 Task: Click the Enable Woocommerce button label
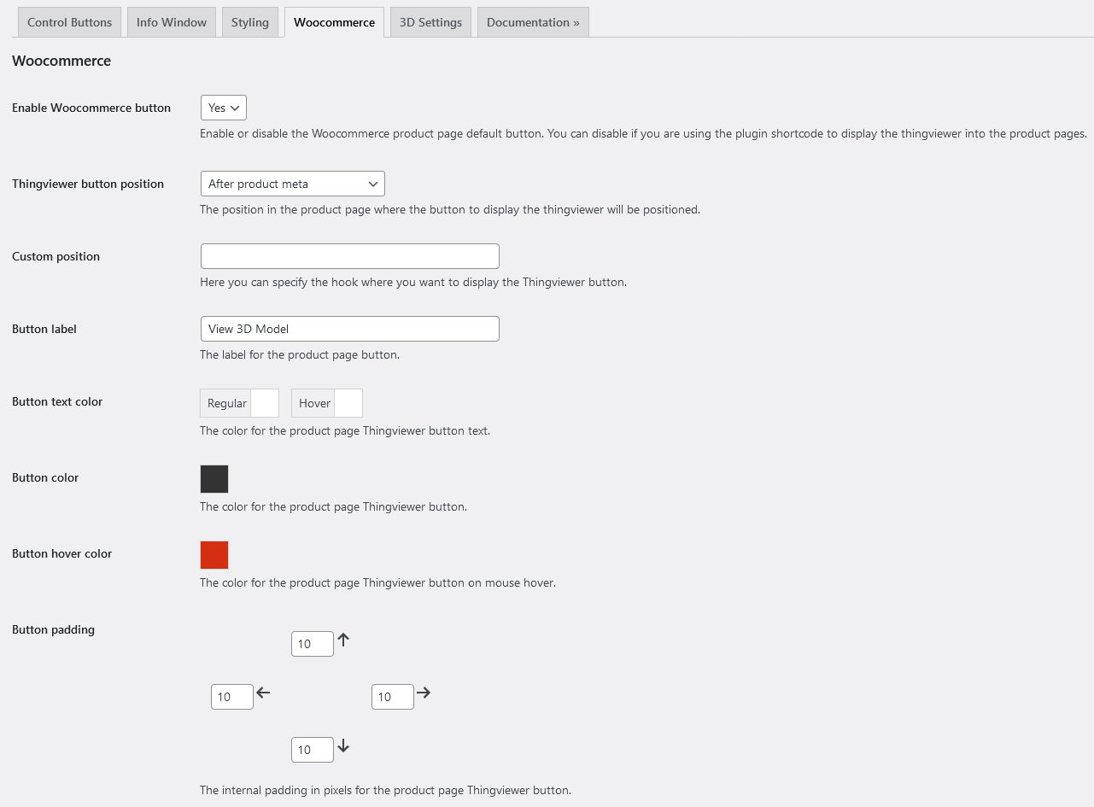[x=91, y=108]
